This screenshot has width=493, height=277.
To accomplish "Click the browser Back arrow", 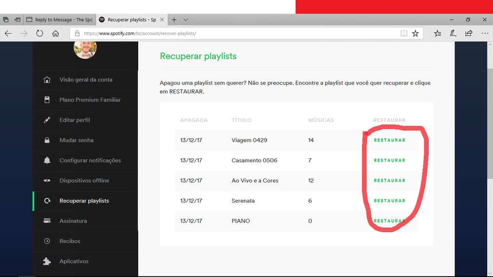I will pos(8,34).
